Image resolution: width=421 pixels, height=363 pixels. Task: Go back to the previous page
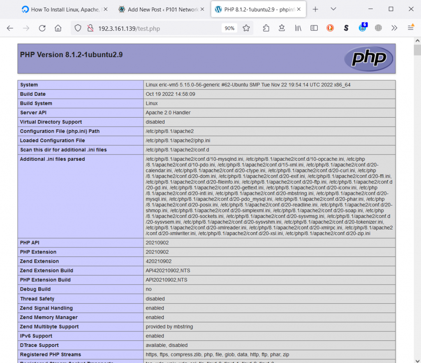click(x=10, y=28)
